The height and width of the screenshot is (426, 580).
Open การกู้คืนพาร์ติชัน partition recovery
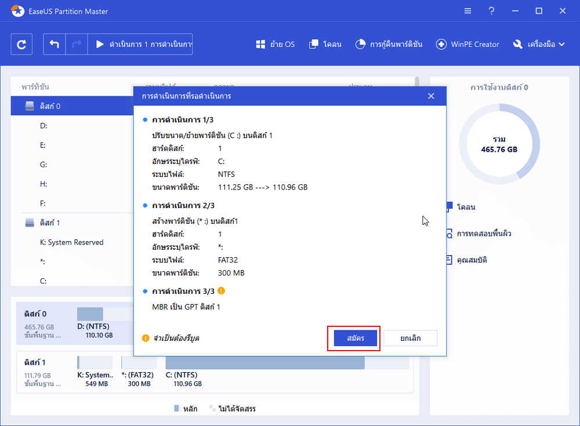click(389, 45)
